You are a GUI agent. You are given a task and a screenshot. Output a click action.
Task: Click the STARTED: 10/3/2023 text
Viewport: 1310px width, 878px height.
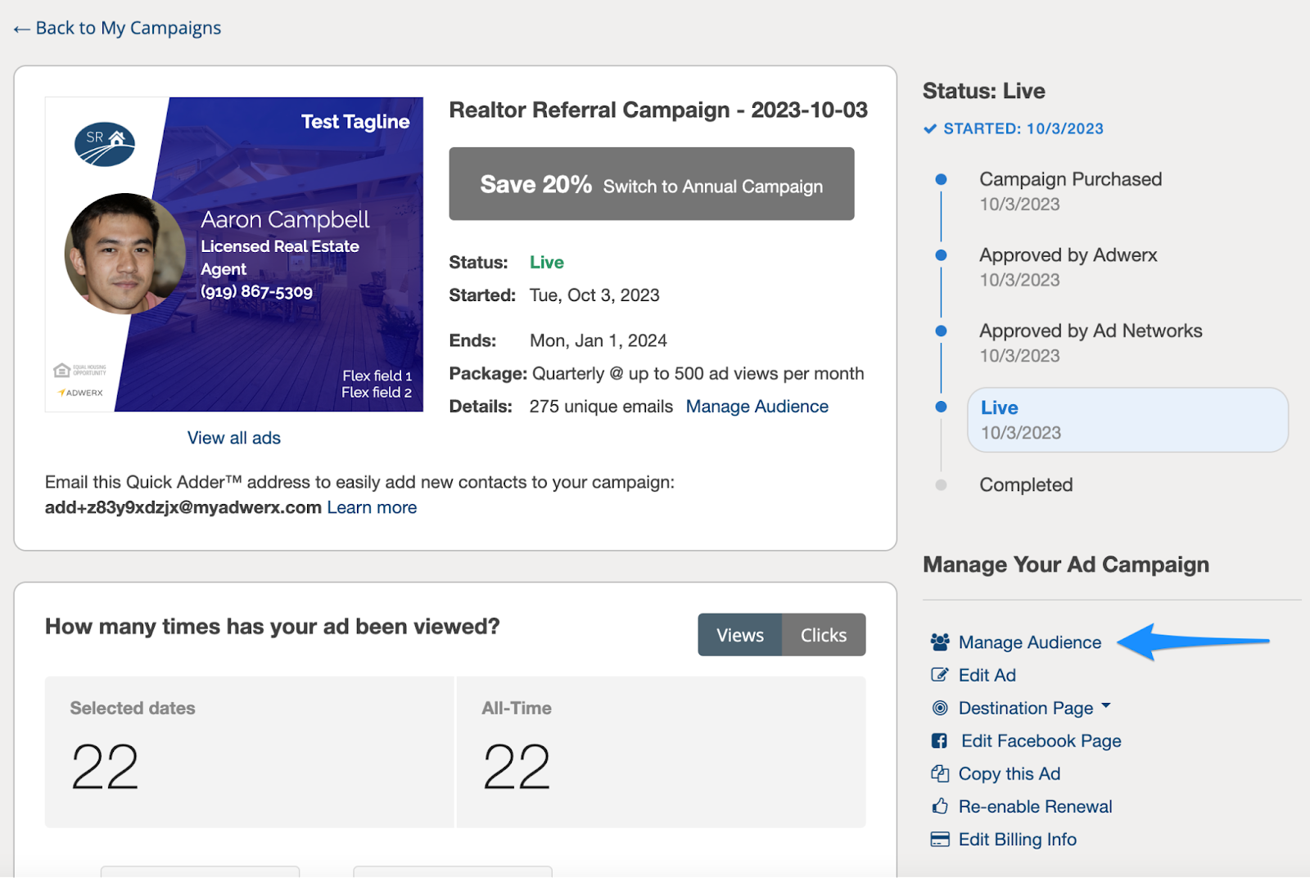[1023, 128]
